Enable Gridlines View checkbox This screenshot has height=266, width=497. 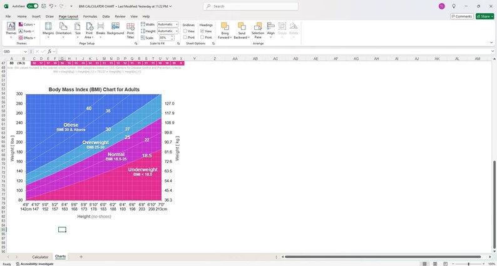pyautogui.click(x=185, y=31)
